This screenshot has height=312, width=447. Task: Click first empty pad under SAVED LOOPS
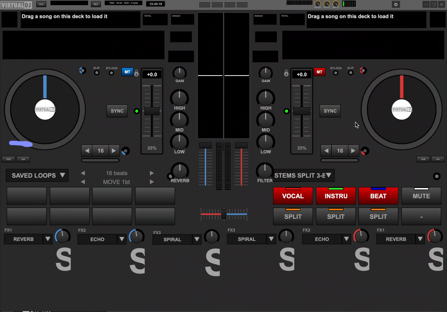27,196
